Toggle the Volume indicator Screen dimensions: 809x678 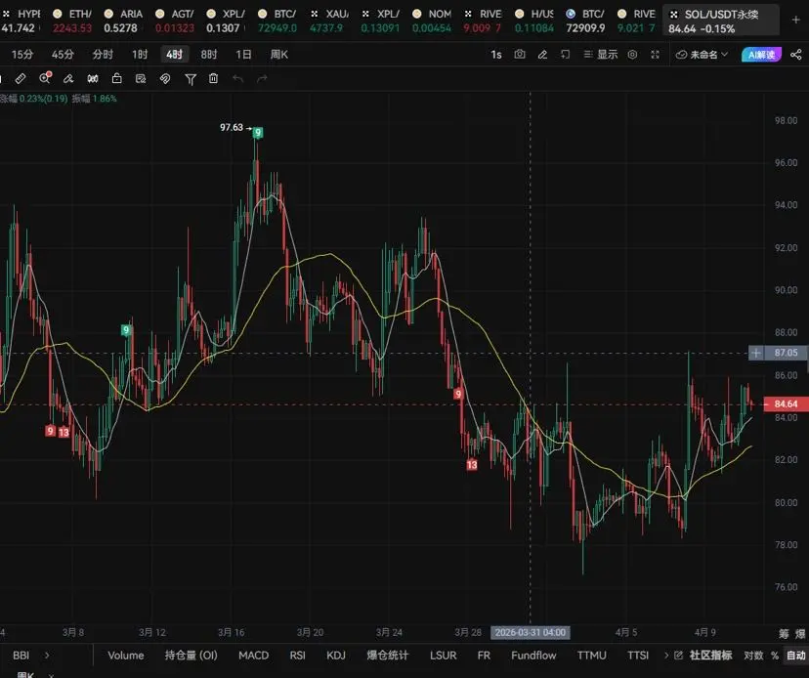(125, 656)
